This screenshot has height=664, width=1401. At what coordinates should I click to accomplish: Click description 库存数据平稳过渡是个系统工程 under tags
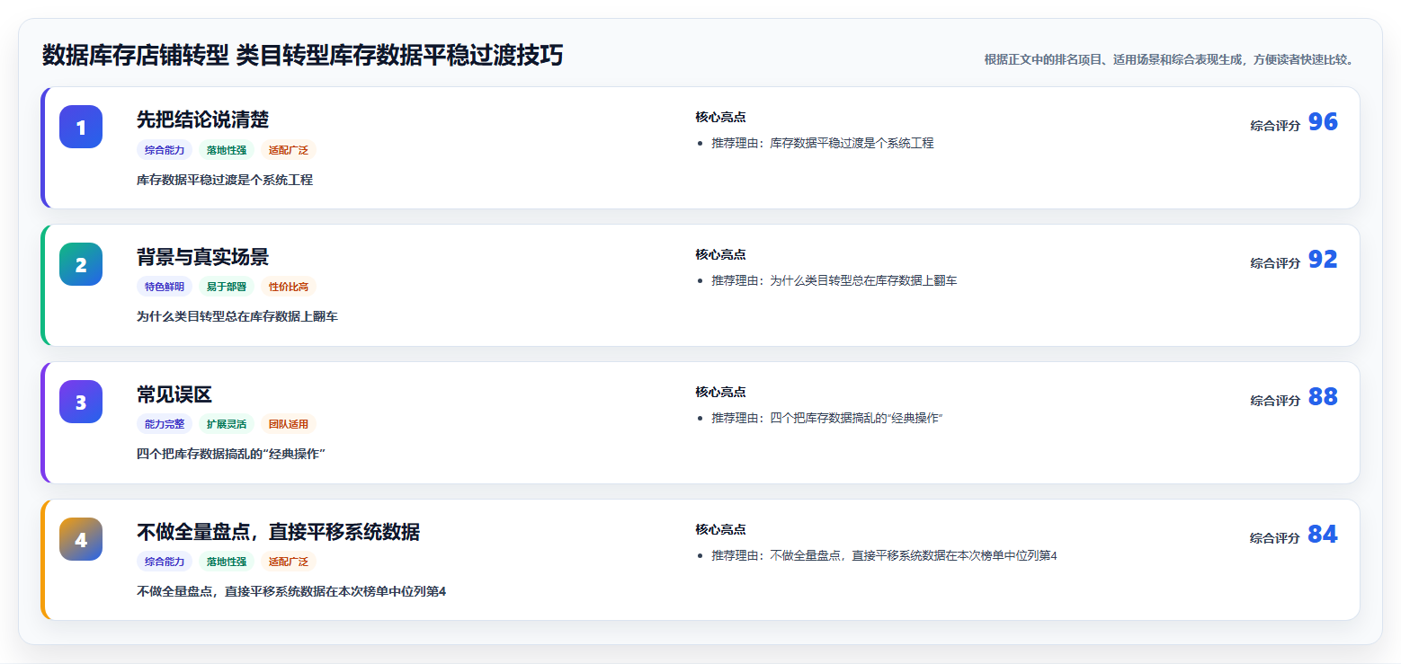(x=225, y=180)
